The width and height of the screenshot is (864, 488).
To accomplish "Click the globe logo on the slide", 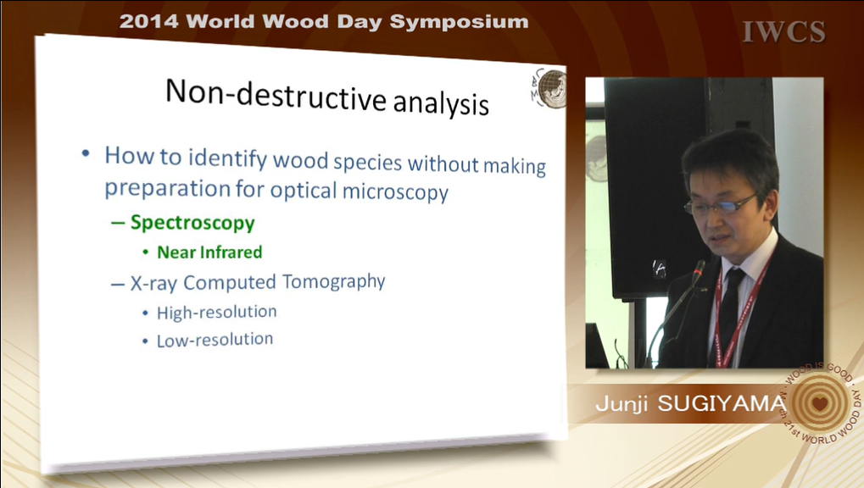I will [x=549, y=88].
